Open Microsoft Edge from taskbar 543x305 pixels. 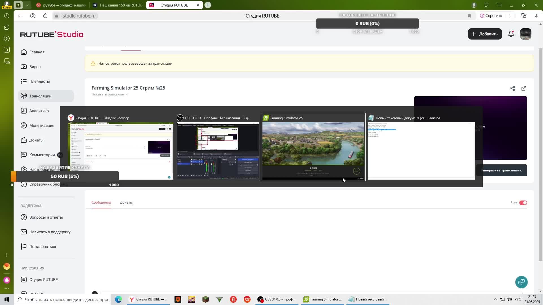pyautogui.click(x=118, y=299)
